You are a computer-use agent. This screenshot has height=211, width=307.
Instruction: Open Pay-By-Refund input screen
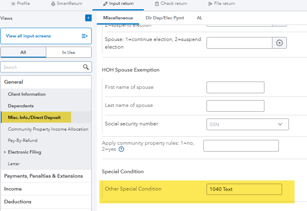(23, 141)
